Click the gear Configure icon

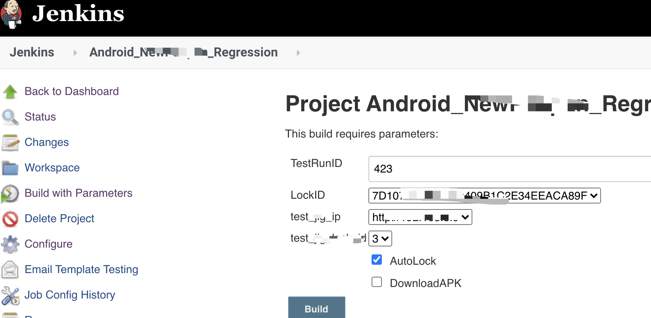tap(10, 244)
